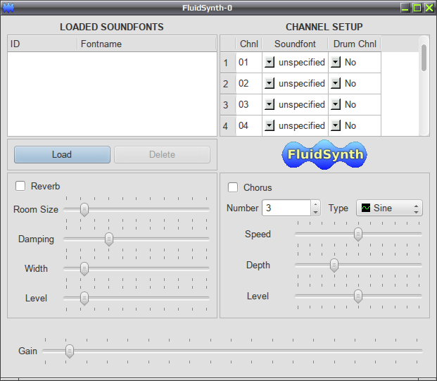The height and width of the screenshot is (381, 437).
Task: Open Soundfont dropdown for channel 03
Action: [270, 105]
